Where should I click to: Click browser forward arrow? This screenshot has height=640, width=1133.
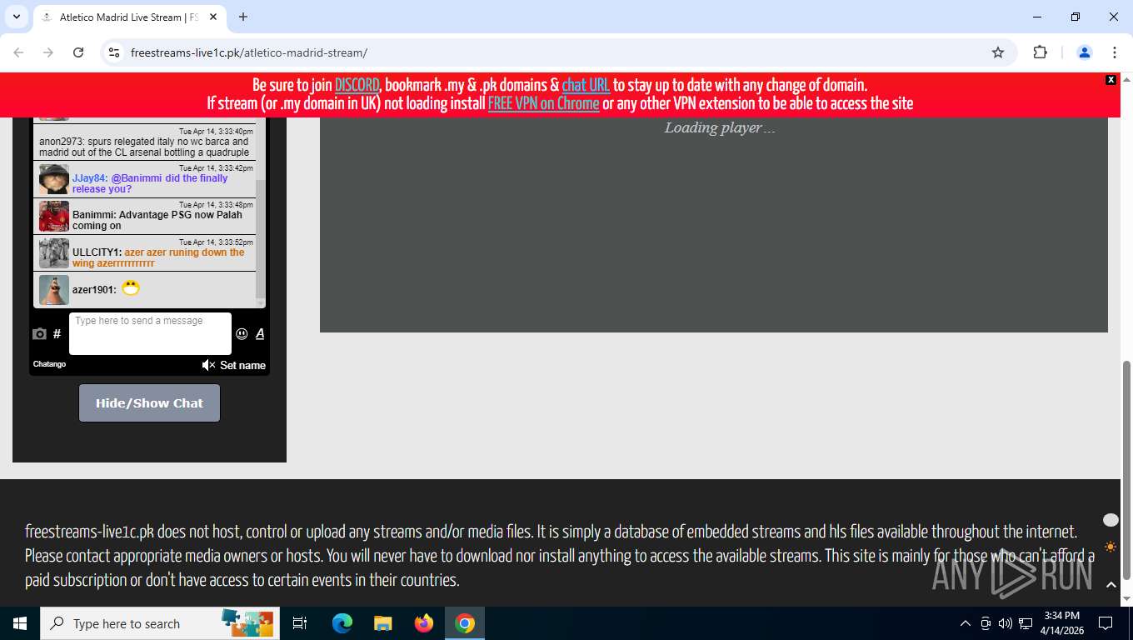tap(48, 52)
